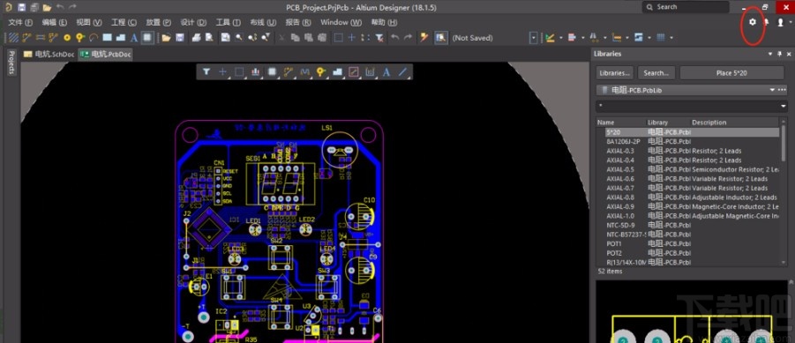
Task: Click the user account icon
Action: point(781,22)
